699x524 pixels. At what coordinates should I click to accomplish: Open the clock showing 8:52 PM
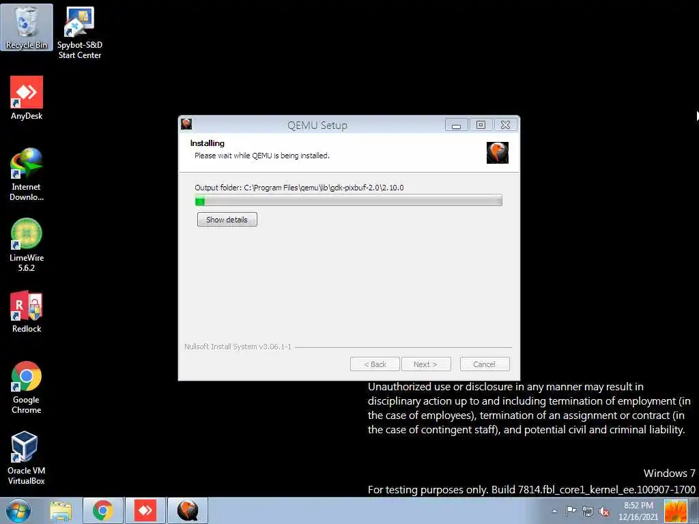(x=638, y=511)
